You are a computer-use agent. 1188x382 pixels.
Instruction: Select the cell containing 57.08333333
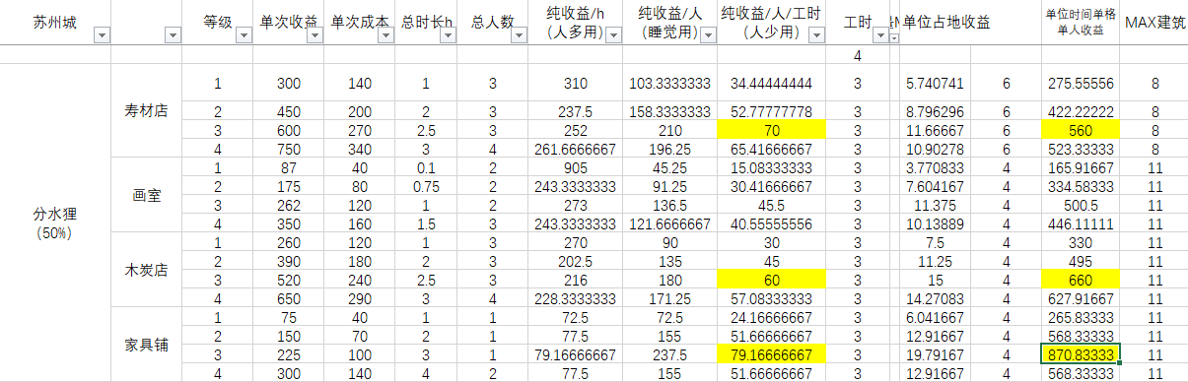point(772,298)
